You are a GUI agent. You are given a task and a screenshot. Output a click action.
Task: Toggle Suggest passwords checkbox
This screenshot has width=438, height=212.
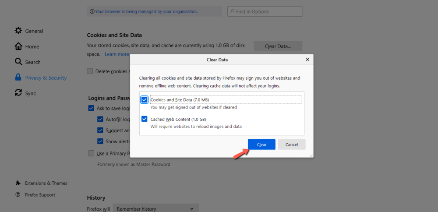100,131
